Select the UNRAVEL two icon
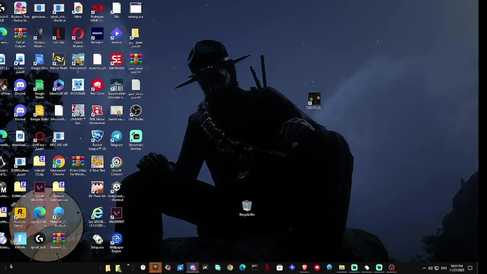 (78, 115)
